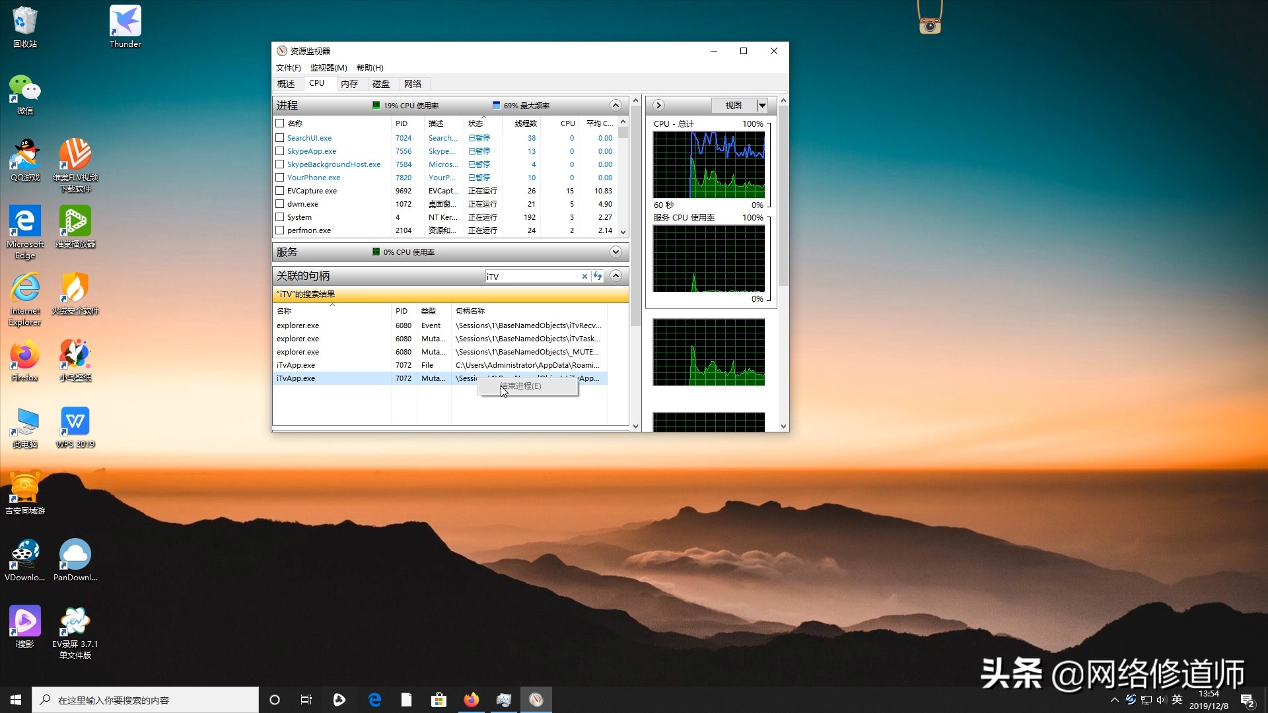Collapse the graph pane with arrow button
The width and height of the screenshot is (1268, 713).
coord(658,105)
